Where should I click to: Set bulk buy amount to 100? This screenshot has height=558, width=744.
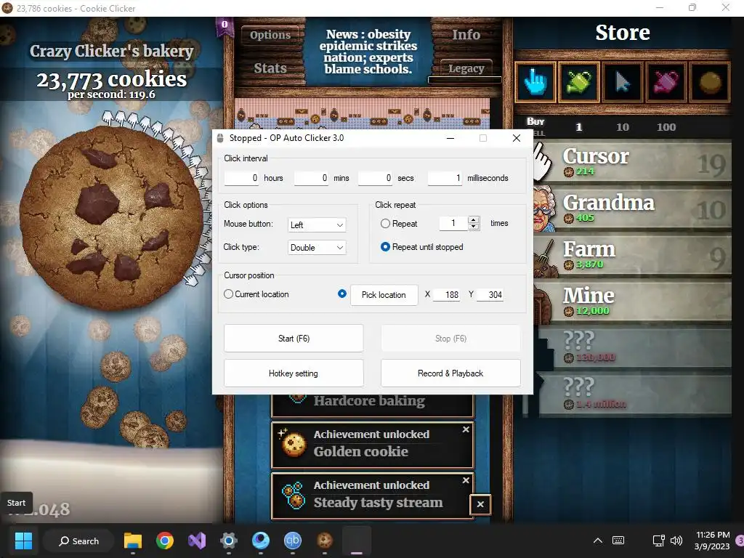[x=666, y=127]
